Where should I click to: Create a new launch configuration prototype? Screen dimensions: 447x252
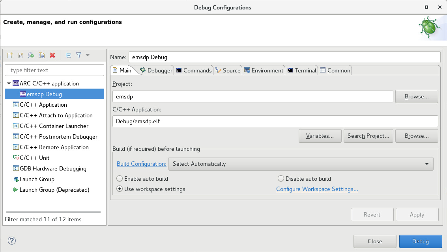pyautogui.click(x=20, y=55)
